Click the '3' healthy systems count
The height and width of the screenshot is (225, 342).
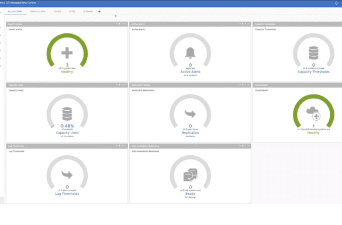click(67, 65)
